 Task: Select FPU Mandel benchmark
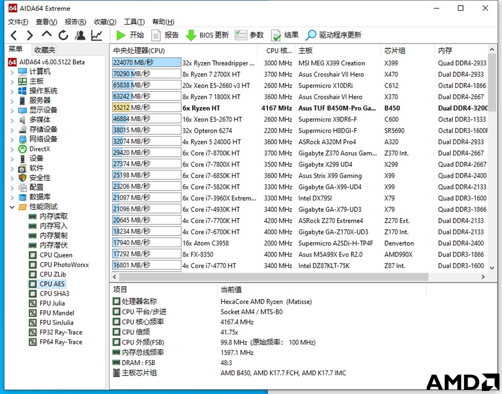(57, 313)
